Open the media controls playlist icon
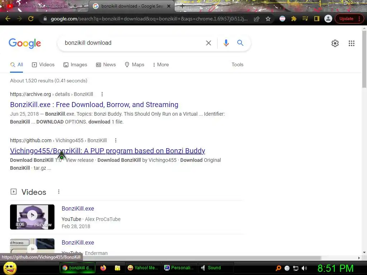Screen dimensions: 367x275 point(305,19)
